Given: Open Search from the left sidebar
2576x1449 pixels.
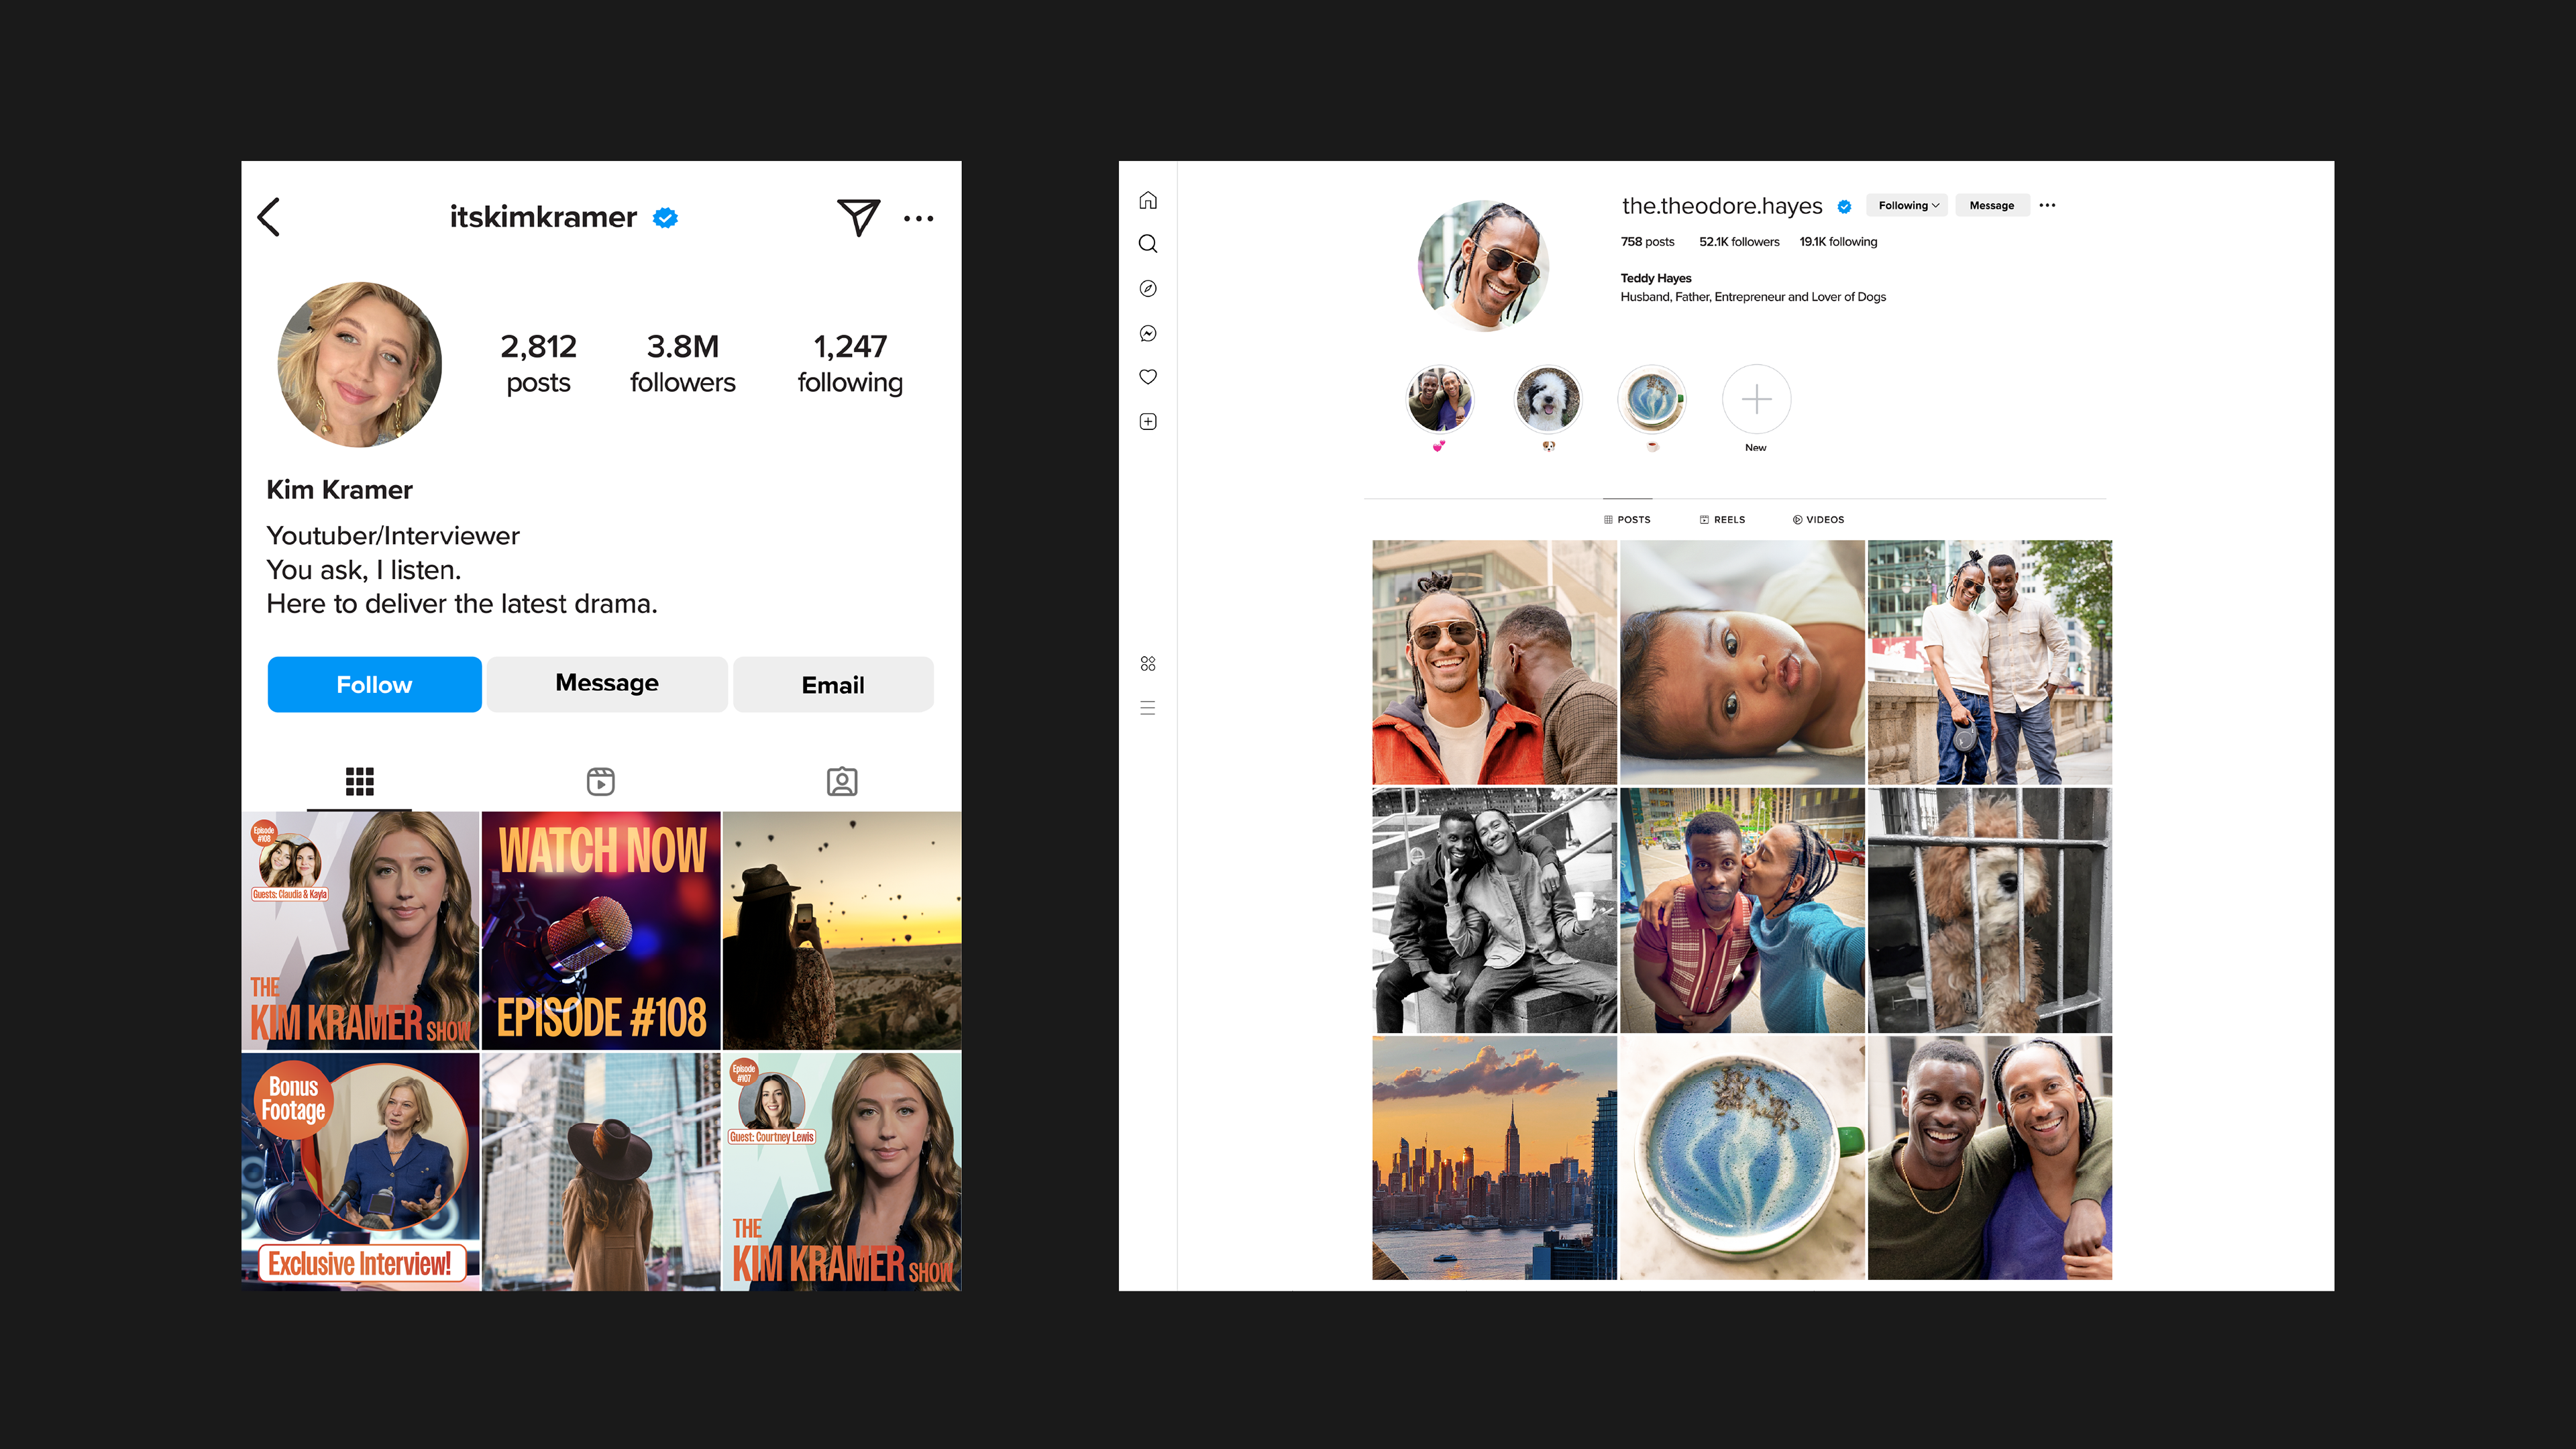Looking at the screenshot, I should 1148,244.
